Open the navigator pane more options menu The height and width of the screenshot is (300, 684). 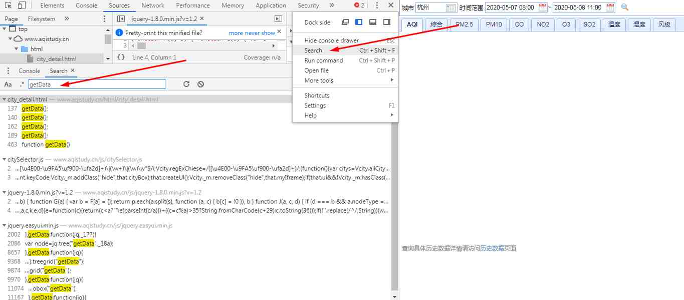(104, 18)
